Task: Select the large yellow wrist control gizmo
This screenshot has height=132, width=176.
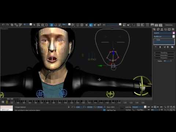Action: (142, 85)
